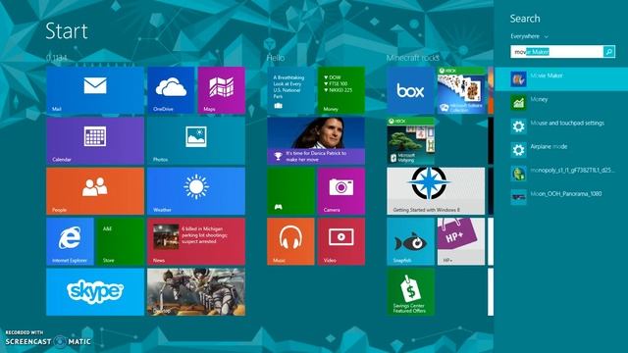The width and height of the screenshot is (628, 353).
Task: Open the national park Travel tile
Action: (x=290, y=90)
